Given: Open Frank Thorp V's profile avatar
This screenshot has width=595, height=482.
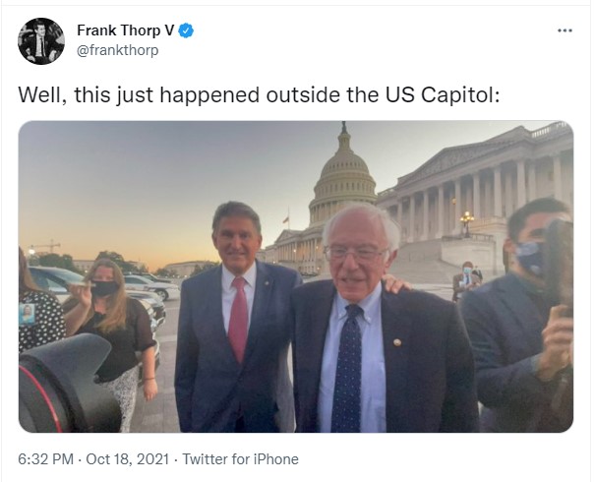Looking at the screenshot, I should click(x=41, y=41).
